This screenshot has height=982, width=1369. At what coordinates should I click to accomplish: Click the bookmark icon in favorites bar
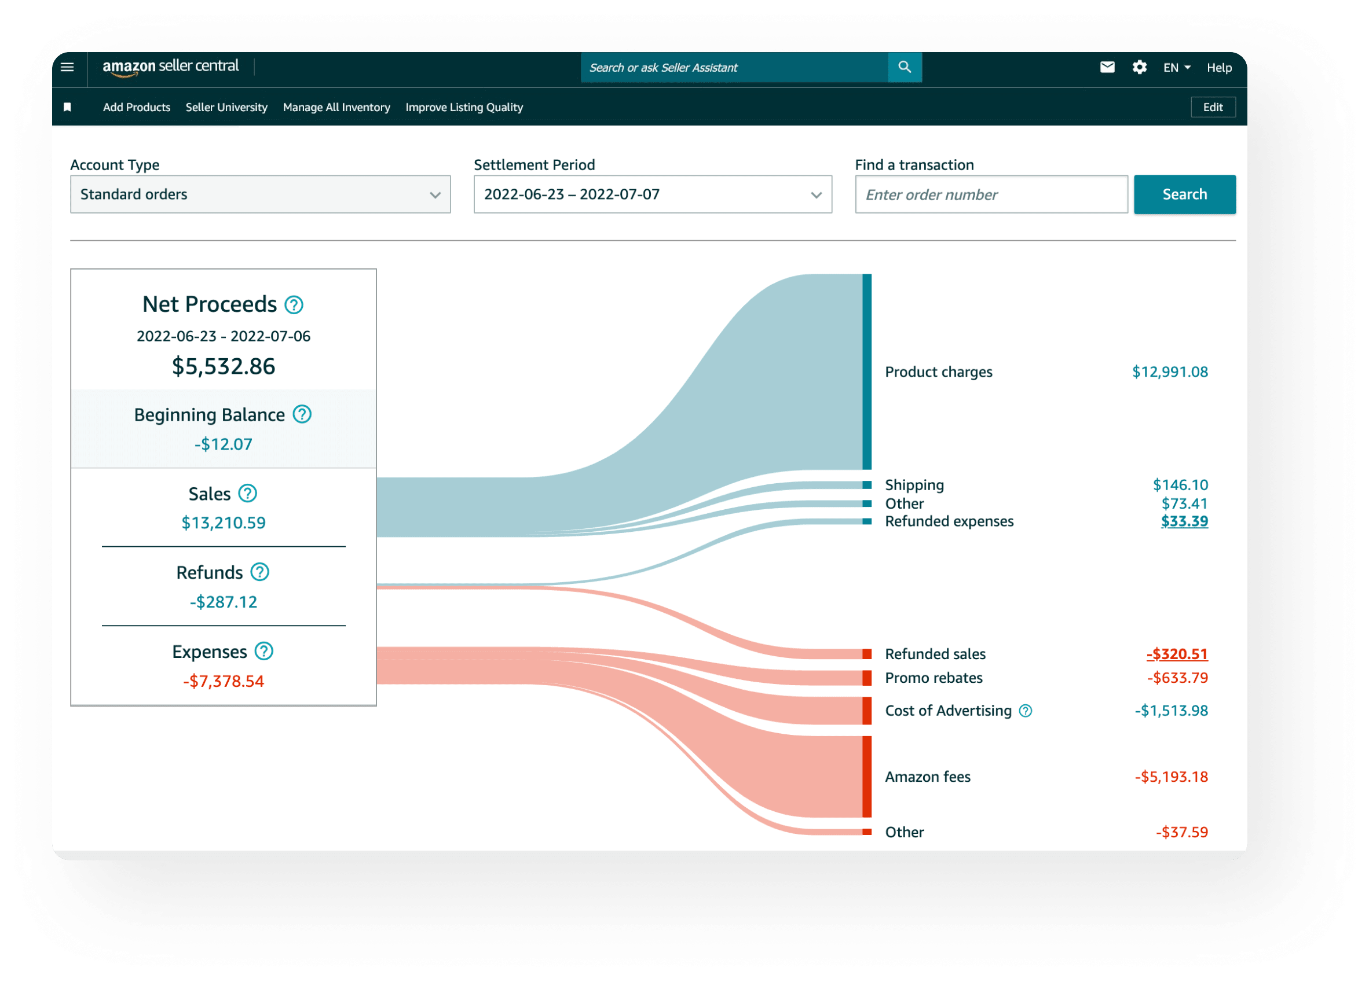click(67, 107)
